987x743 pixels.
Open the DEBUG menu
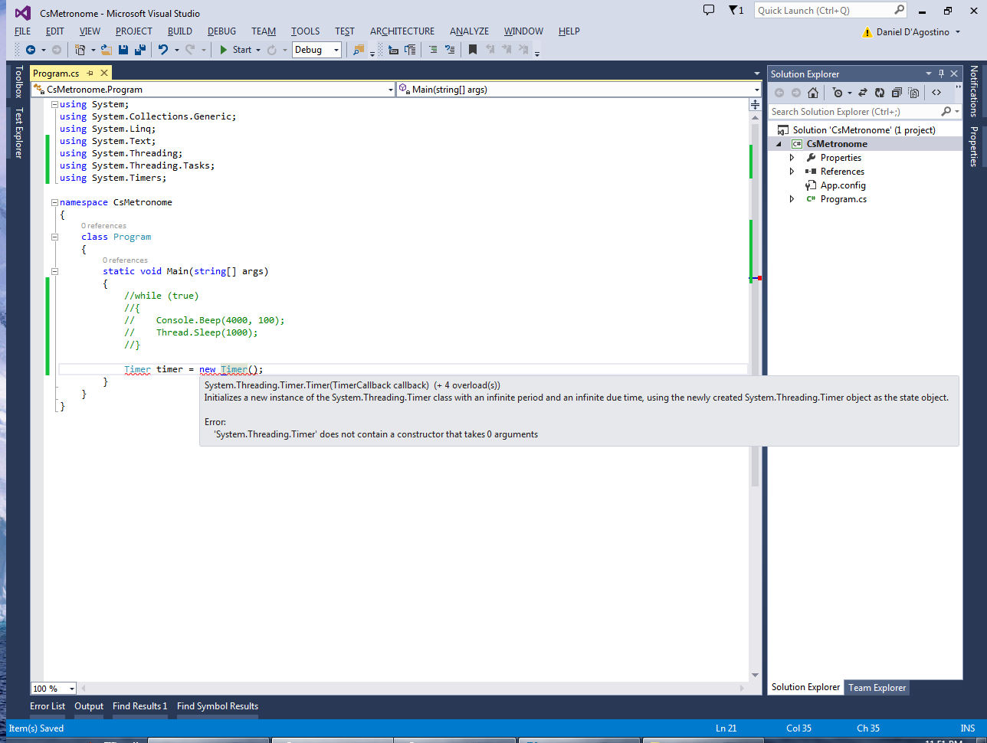222,31
